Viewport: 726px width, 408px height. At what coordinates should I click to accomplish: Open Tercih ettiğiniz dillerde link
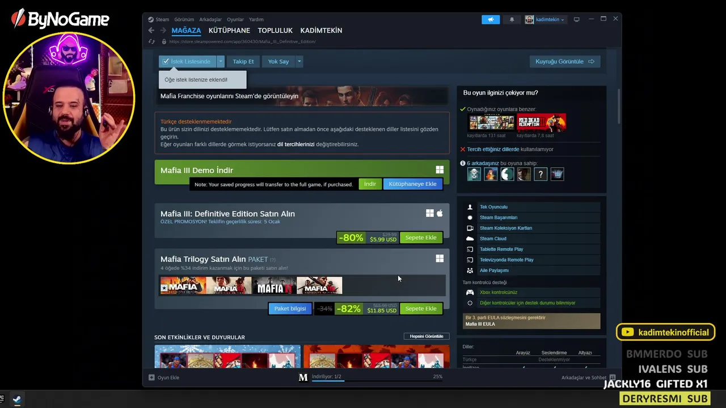pyautogui.click(x=493, y=150)
